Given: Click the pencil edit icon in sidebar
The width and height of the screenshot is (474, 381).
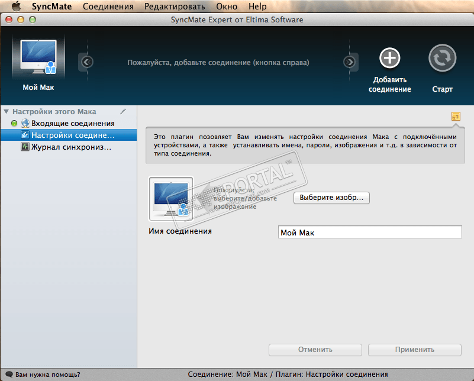Looking at the screenshot, I should pyautogui.click(x=123, y=111).
